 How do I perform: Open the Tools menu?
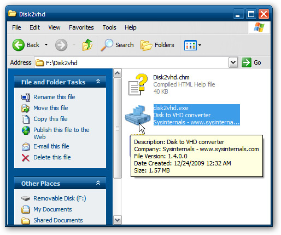[109, 27]
